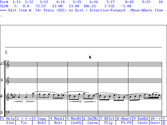Select the Slur item type
The width and height of the screenshot is (167, 125).
10,123
